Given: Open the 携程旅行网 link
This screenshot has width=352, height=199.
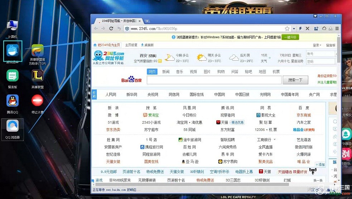Looking at the screenshot, I should (x=151, y=147).
